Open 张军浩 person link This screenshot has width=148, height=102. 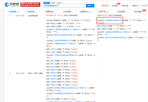click(53, 70)
